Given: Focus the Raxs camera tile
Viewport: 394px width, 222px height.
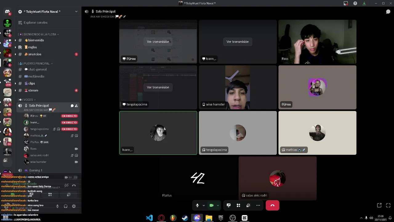Looking at the screenshot, I should [317, 42].
